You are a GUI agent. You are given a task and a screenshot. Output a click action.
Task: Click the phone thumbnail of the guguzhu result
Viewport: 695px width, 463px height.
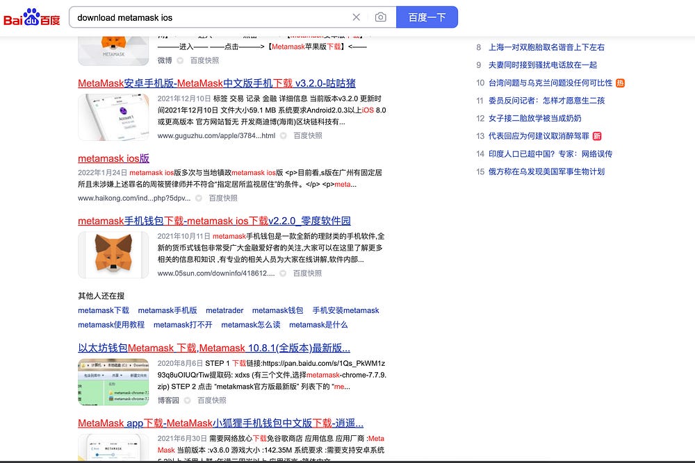click(x=113, y=117)
